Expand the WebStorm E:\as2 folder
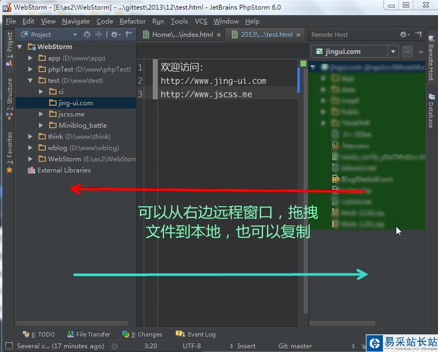Screen dimensions: 438x352 (x=30, y=159)
